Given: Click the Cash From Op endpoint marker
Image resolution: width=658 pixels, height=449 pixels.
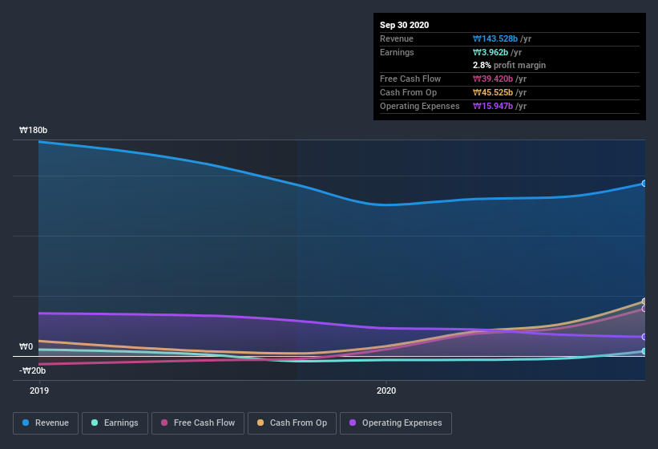Looking at the screenshot, I should (x=644, y=301).
